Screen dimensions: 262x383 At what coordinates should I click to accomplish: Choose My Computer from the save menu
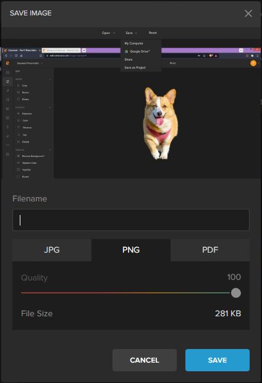[x=133, y=43]
